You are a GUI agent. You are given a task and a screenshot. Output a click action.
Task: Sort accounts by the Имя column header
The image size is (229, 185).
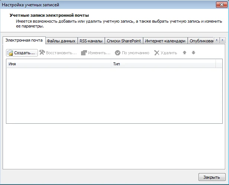pyautogui.click(x=59, y=64)
